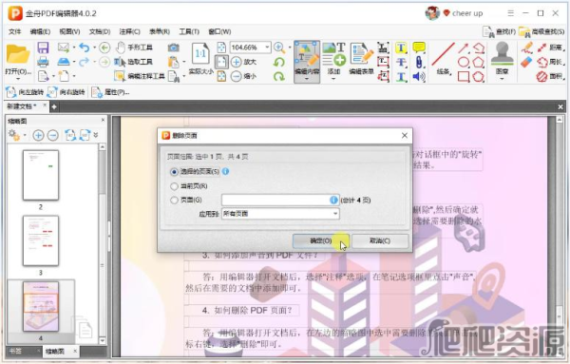Choose the selected pages (选择的页面) radio option
The image size is (570, 364).
point(174,172)
